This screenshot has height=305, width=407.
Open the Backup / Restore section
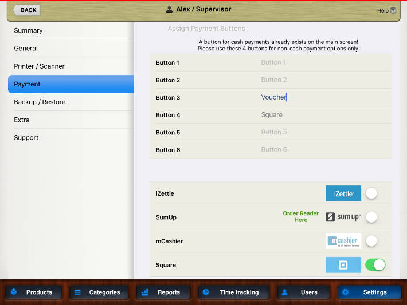tap(40, 102)
